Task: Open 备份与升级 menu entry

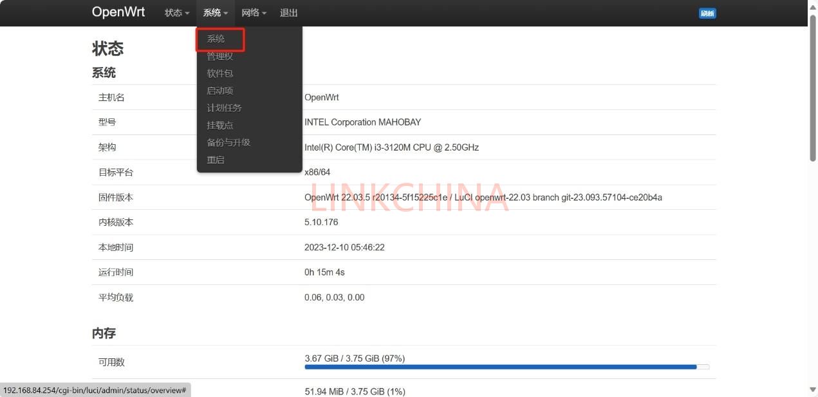Action: [228, 142]
